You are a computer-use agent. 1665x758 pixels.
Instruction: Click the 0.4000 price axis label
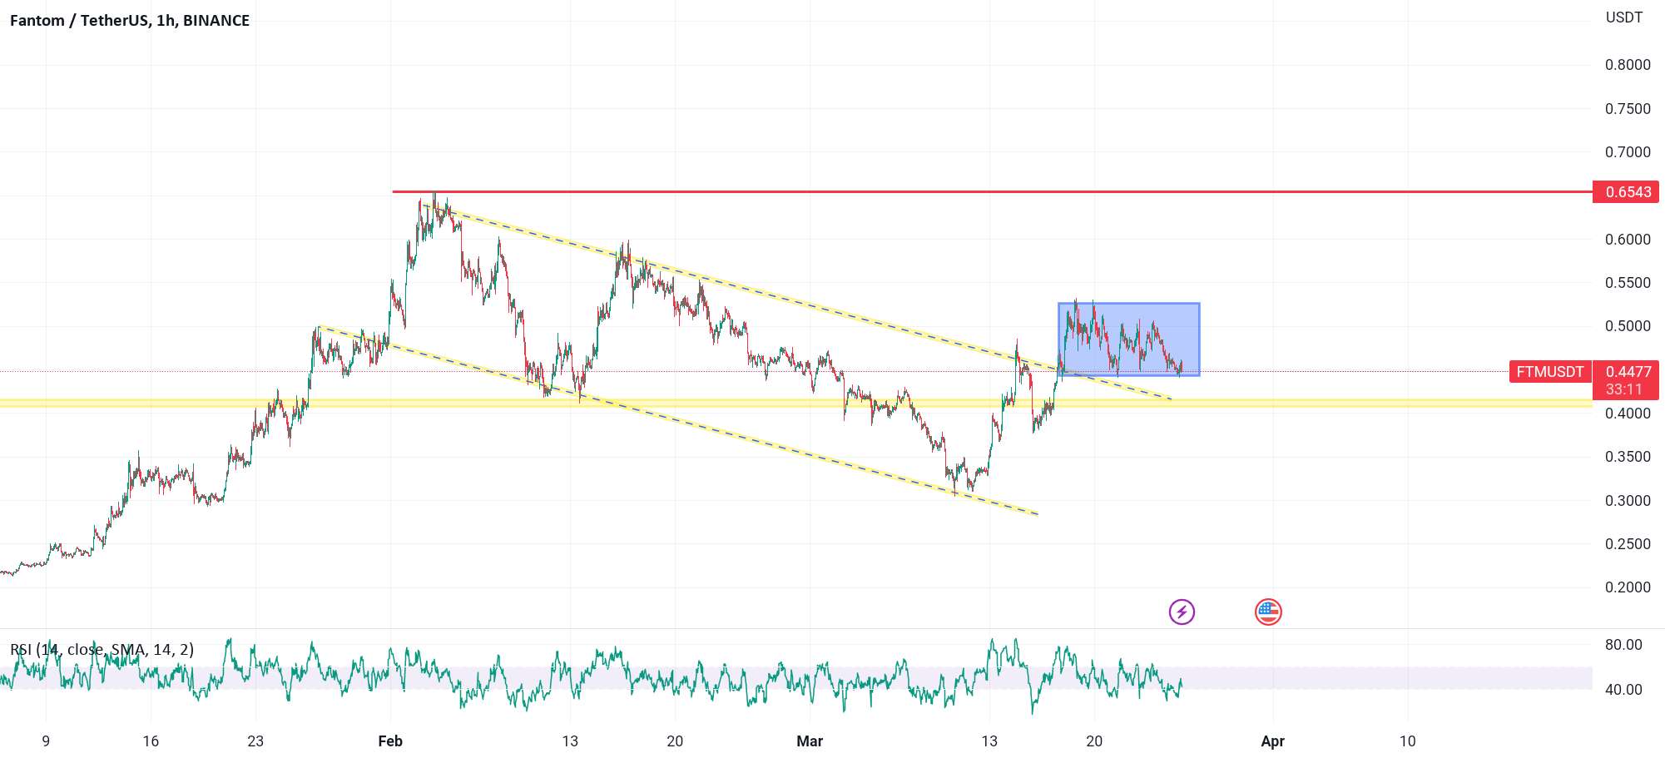[x=1628, y=414]
